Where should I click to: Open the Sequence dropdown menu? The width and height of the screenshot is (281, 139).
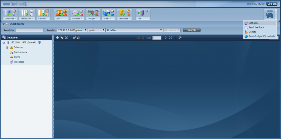[x=124, y=19]
